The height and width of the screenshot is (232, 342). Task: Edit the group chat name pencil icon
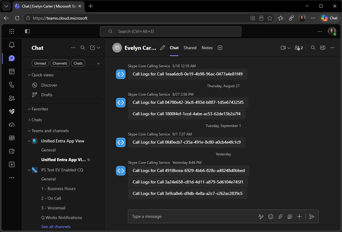click(163, 48)
